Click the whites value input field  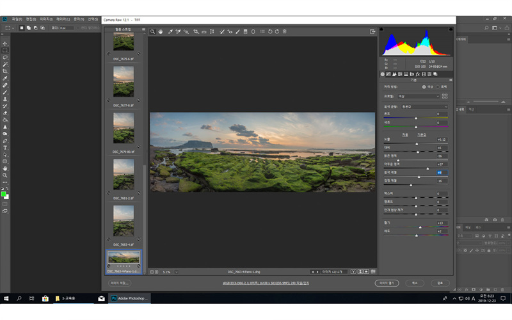(442, 172)
